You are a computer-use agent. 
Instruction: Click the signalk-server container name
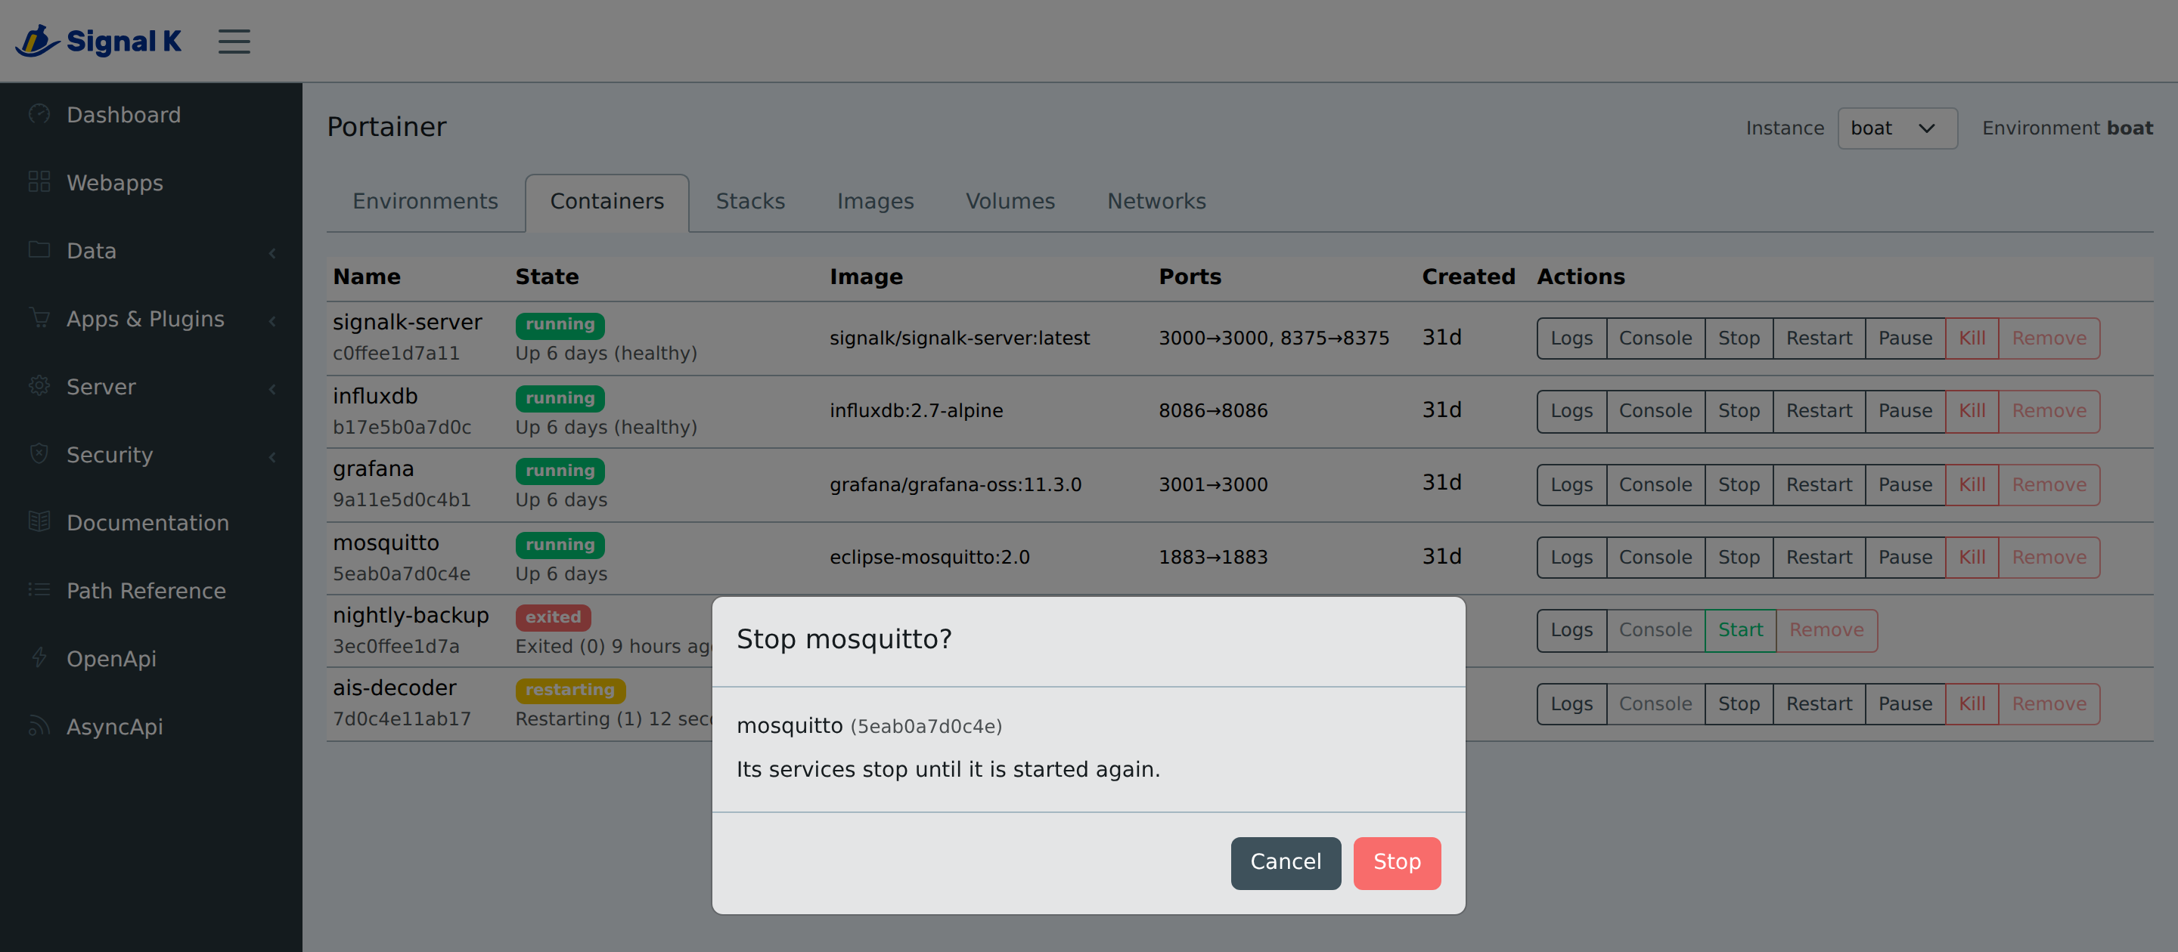[x=407, y=322]
